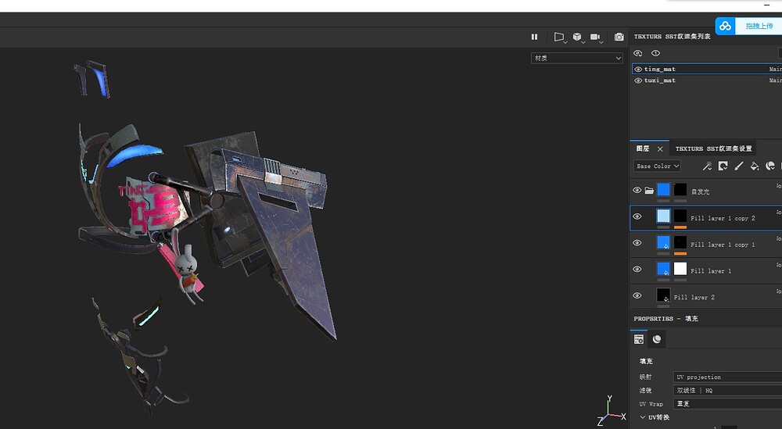The image size is (782, 429).
Task: Switch to the 图层 layers tab
Action: (x=643, y=148)
